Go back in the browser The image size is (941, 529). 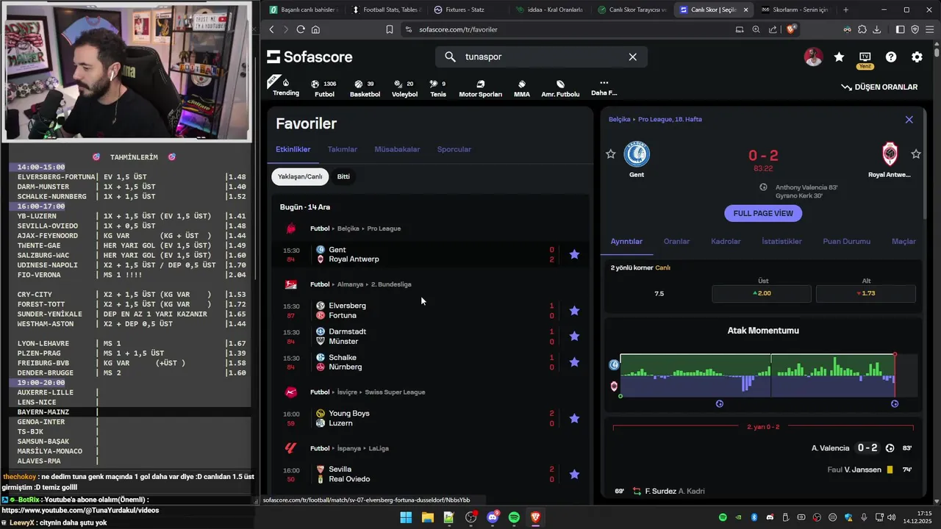tap(271, 29)
